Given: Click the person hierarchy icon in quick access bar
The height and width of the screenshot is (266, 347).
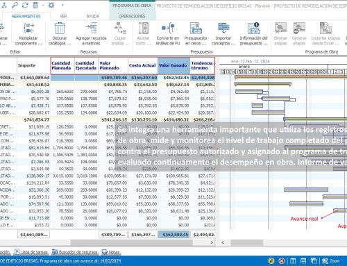Looking at the screenshot, I should coord(4,5).
